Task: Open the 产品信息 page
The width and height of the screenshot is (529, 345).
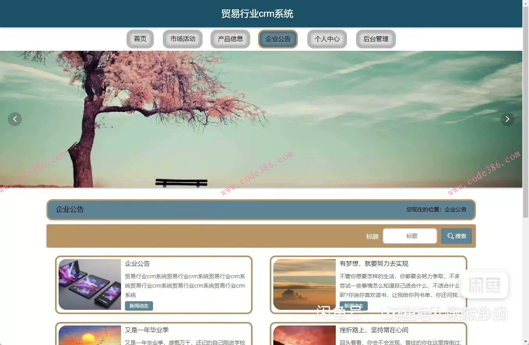Action: 230,39
